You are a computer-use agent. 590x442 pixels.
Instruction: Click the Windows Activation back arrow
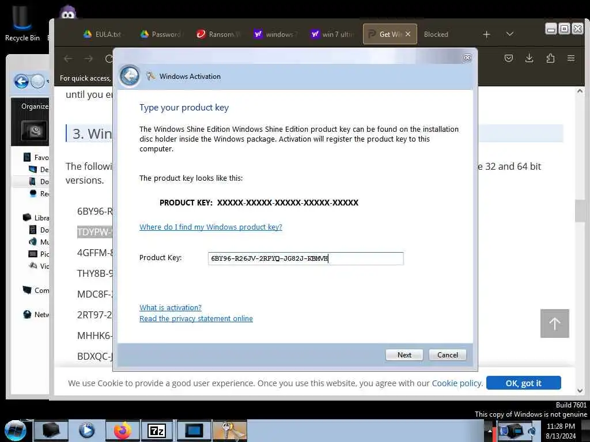[x=130, y=76]
